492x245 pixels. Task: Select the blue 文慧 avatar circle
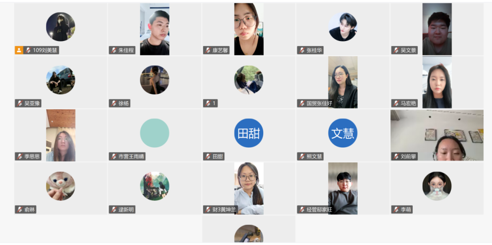click(343, 133)
